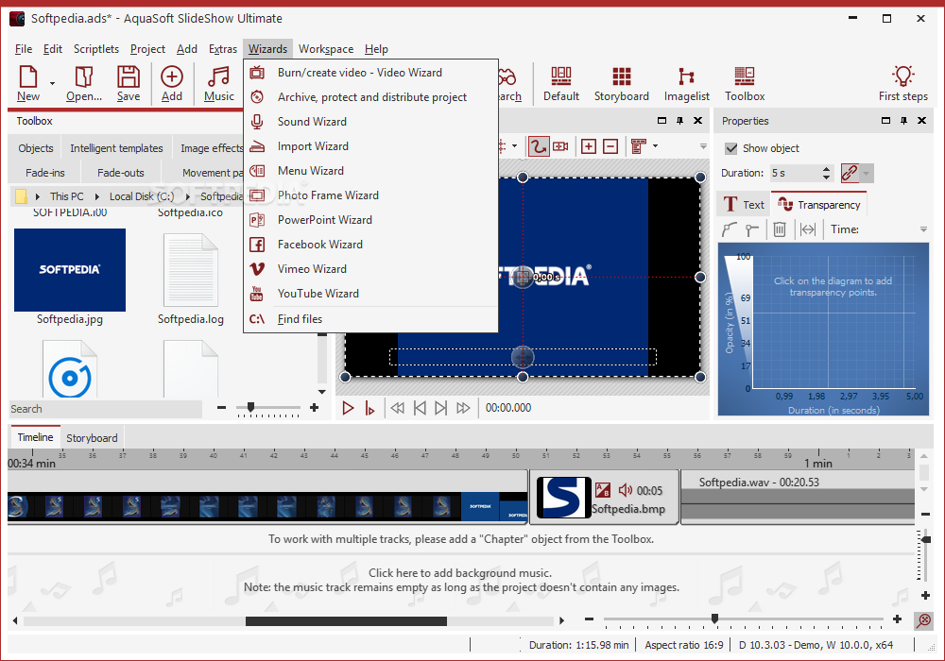
Task: Jump to next item in player
Action: click(x=441, y=408)
